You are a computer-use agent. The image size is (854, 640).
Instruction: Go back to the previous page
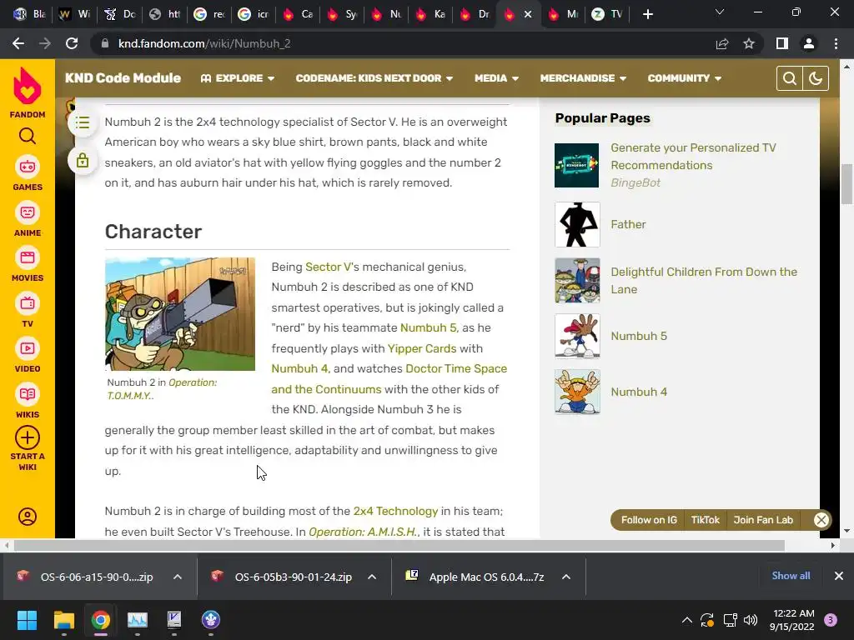point(18,43)
